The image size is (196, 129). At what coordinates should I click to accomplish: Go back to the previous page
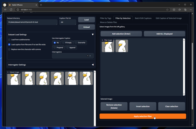coord(5,10)
